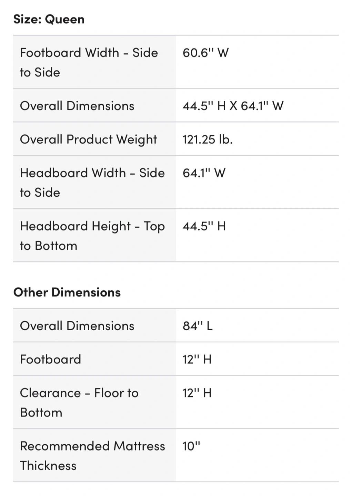Screen dimensions: 352x496
Task: Click the Clearance - Floor to Bottom label
Action: pos(79,402)
